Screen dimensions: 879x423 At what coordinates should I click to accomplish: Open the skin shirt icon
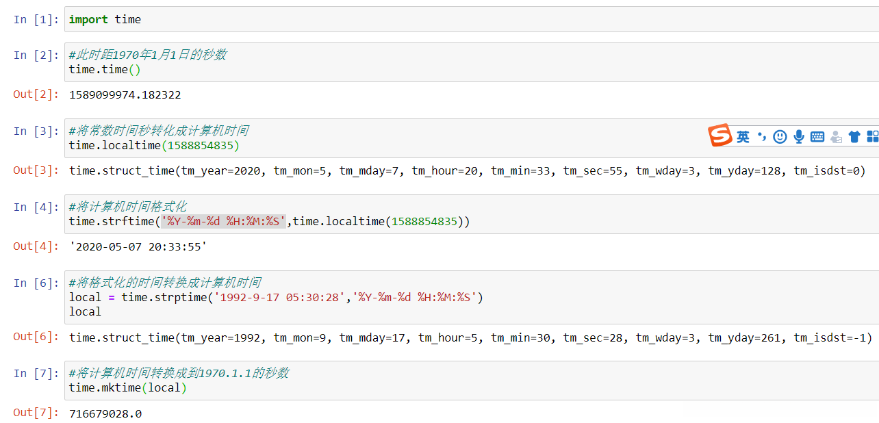point(854,137)
